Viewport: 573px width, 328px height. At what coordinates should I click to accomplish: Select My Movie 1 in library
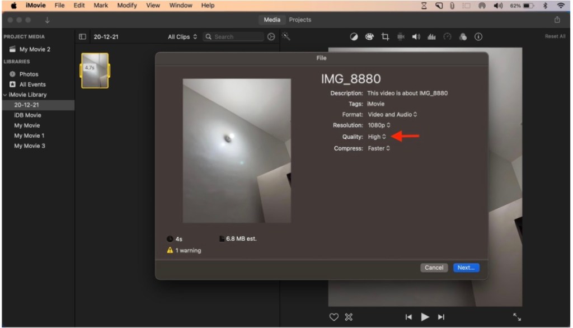[x=29, y=135]
